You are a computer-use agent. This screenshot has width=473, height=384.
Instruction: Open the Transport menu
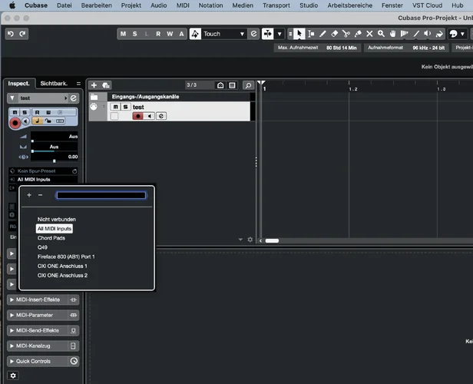[276, 5]
